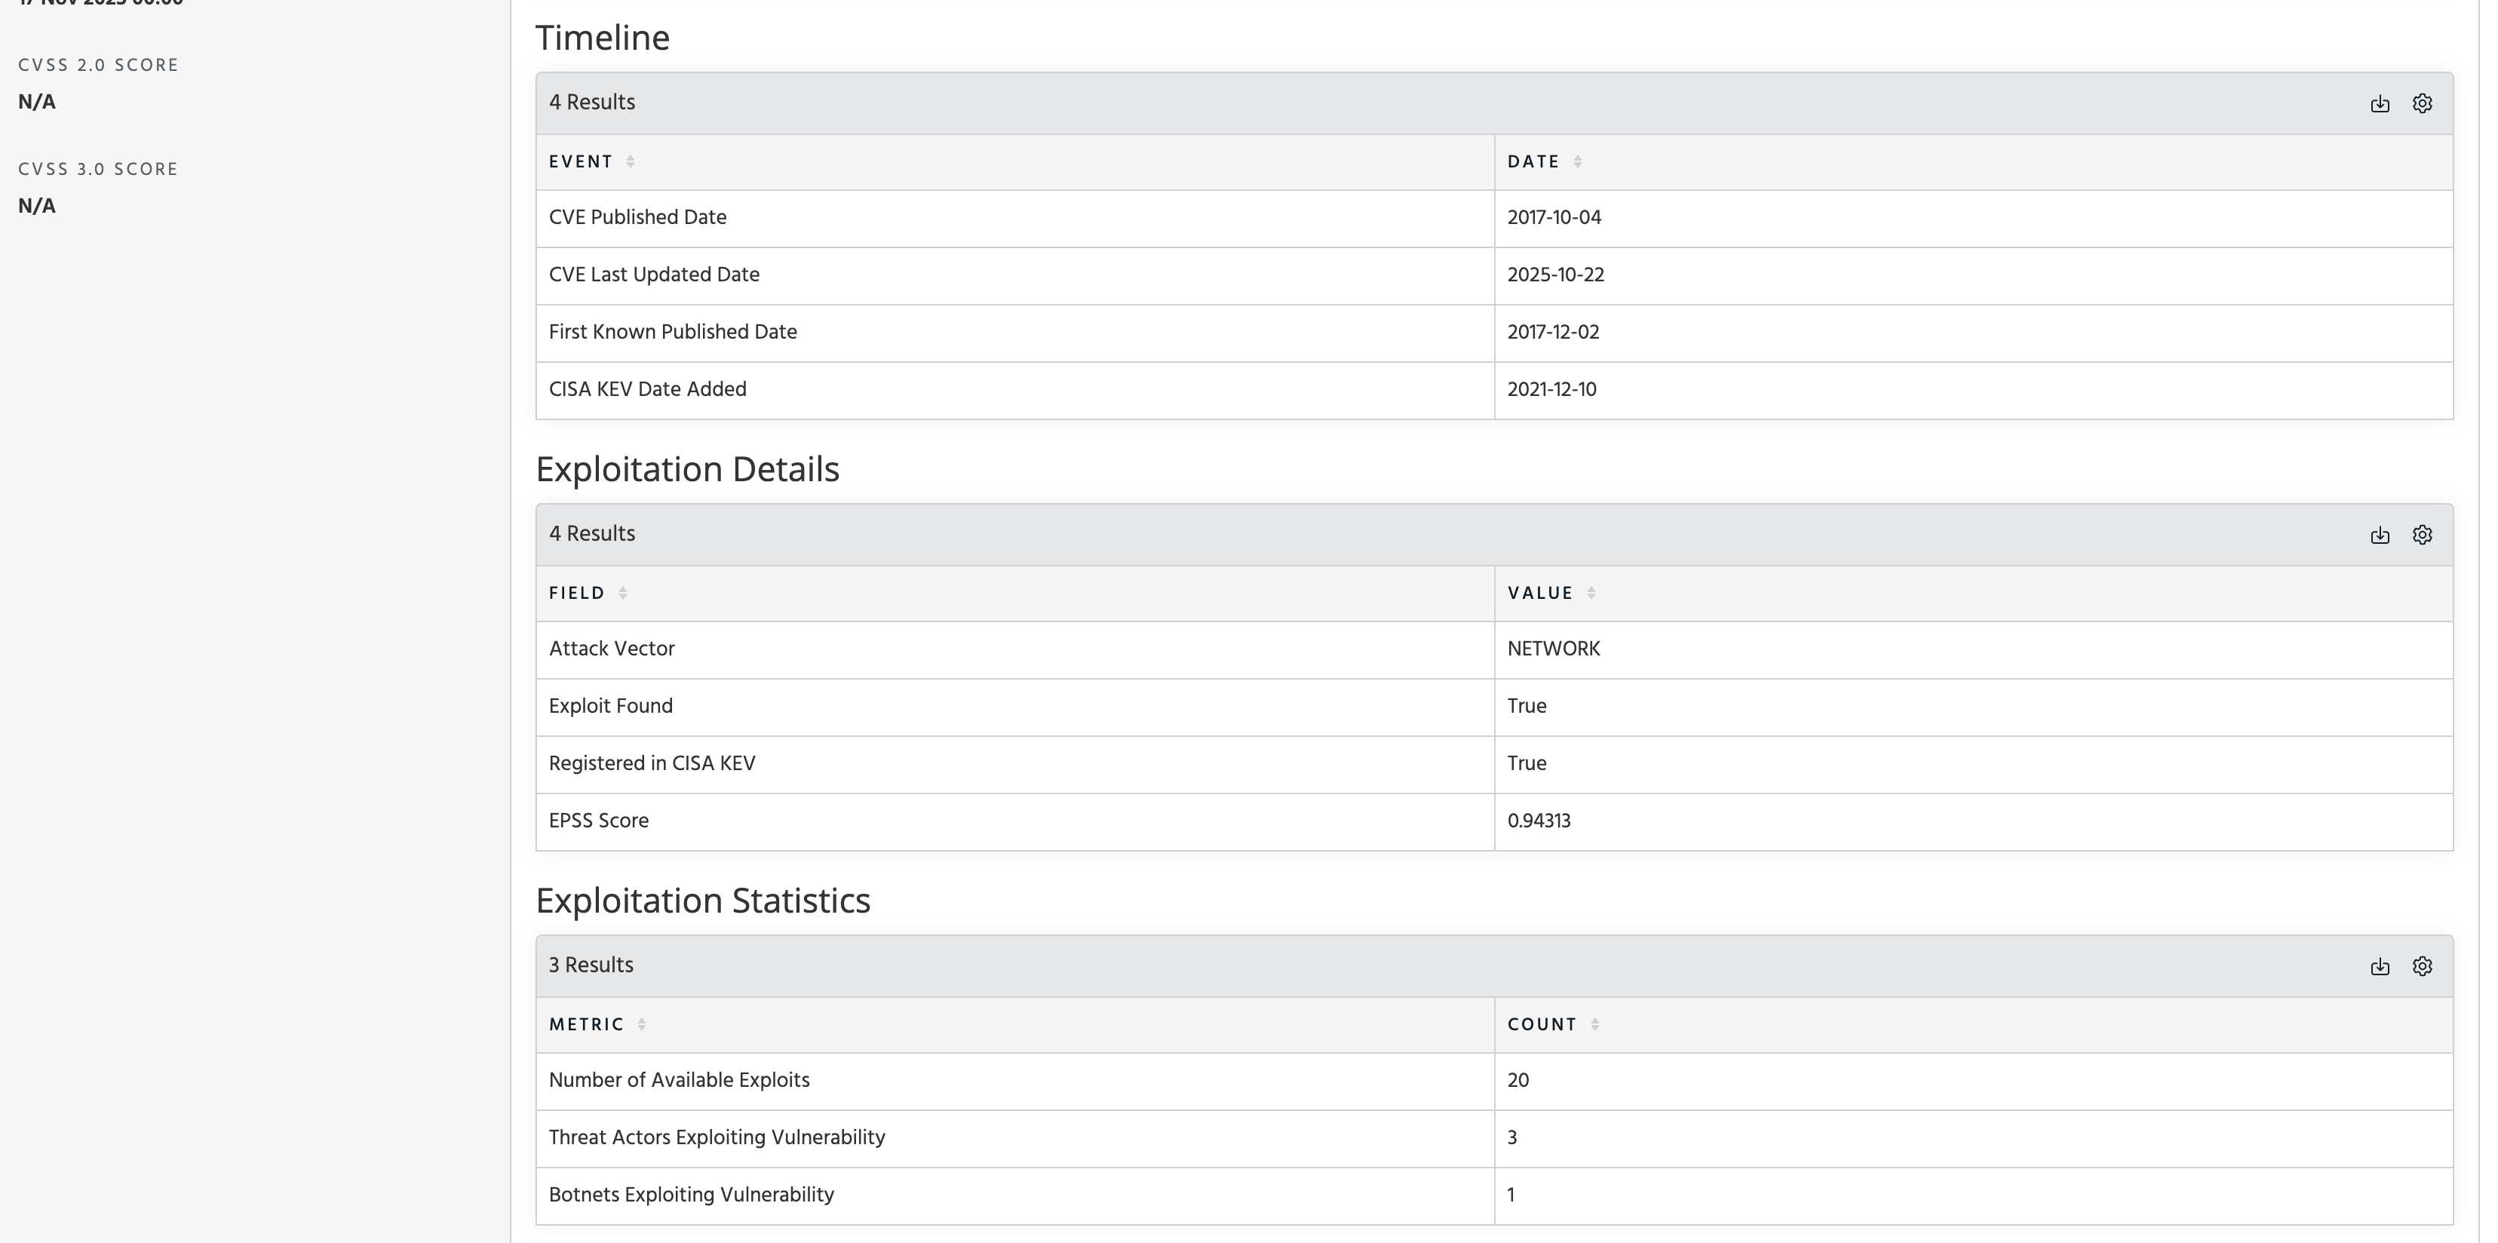Download the Exploitation Details table
The image size is (2498, 1243).
click(2379, 536)
